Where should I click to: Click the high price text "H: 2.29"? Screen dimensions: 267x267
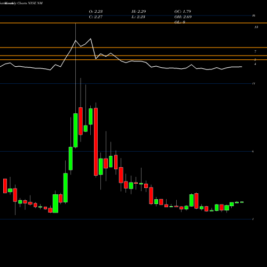(139, 12)
